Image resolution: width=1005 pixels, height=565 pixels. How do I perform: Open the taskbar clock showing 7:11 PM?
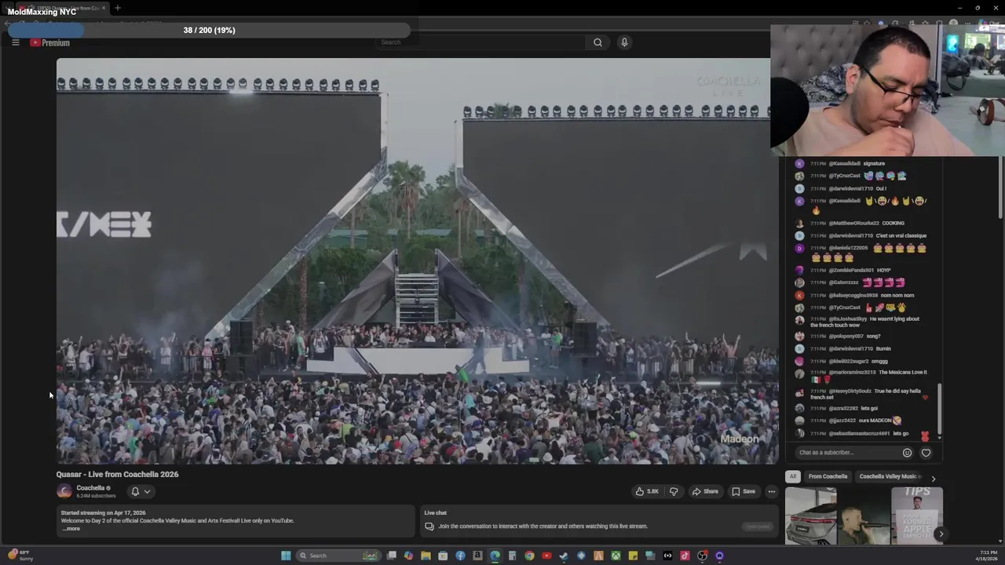pyautogui.click(x=989, y=556)
